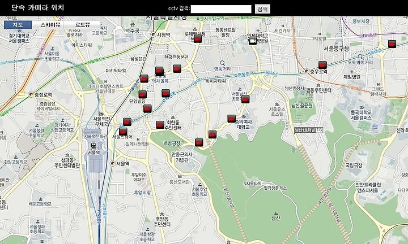Click the 후암시장 label
Viewport: 408px width, 244px height.
click(x=142, y=193)
